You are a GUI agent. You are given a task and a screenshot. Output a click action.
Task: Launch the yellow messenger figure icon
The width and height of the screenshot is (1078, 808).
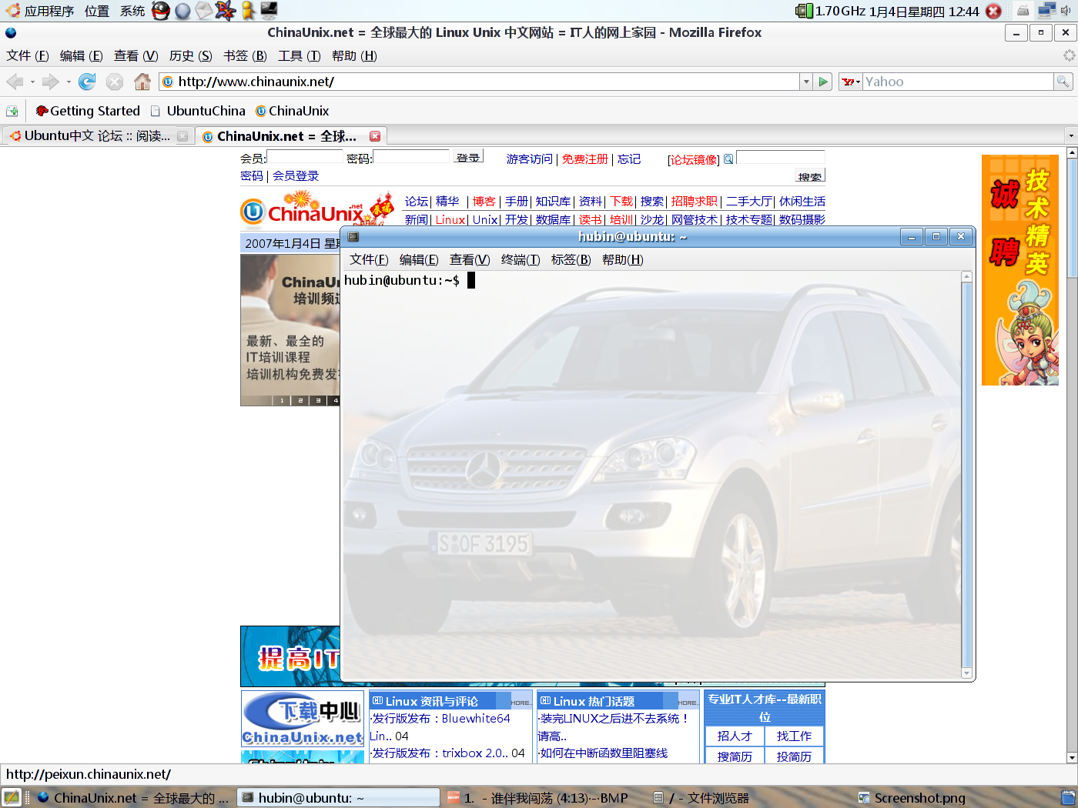[x=247, y=11]
